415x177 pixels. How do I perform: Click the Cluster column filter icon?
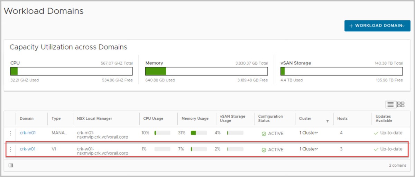point(327,121)
